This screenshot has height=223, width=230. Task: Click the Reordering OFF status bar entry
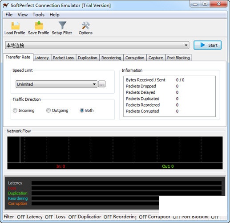(x=130, y=217)
